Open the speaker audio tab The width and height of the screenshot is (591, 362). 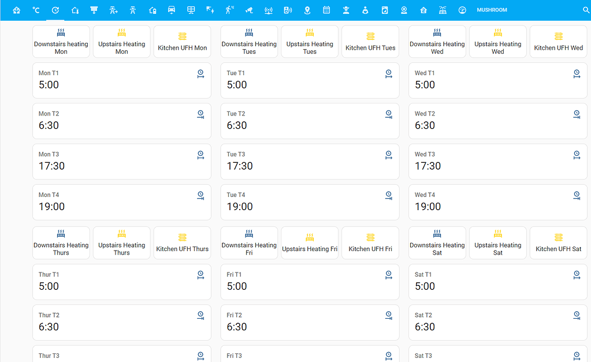coord(288,10)
